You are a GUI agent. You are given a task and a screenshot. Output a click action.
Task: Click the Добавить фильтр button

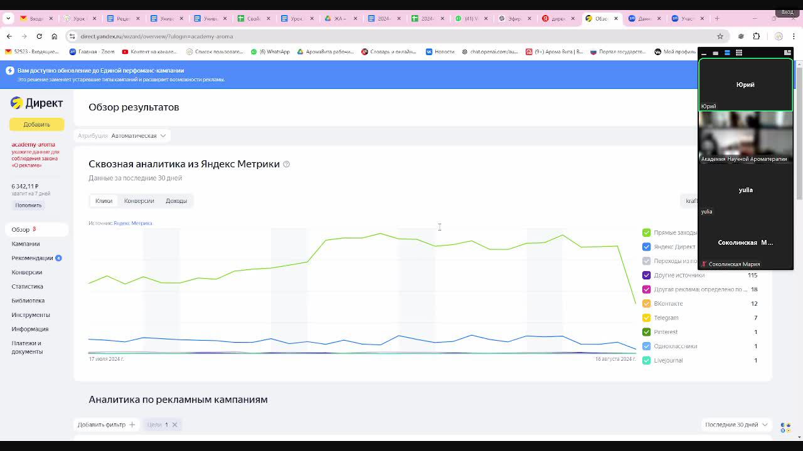pyautogui.click(x=106, y=425)
